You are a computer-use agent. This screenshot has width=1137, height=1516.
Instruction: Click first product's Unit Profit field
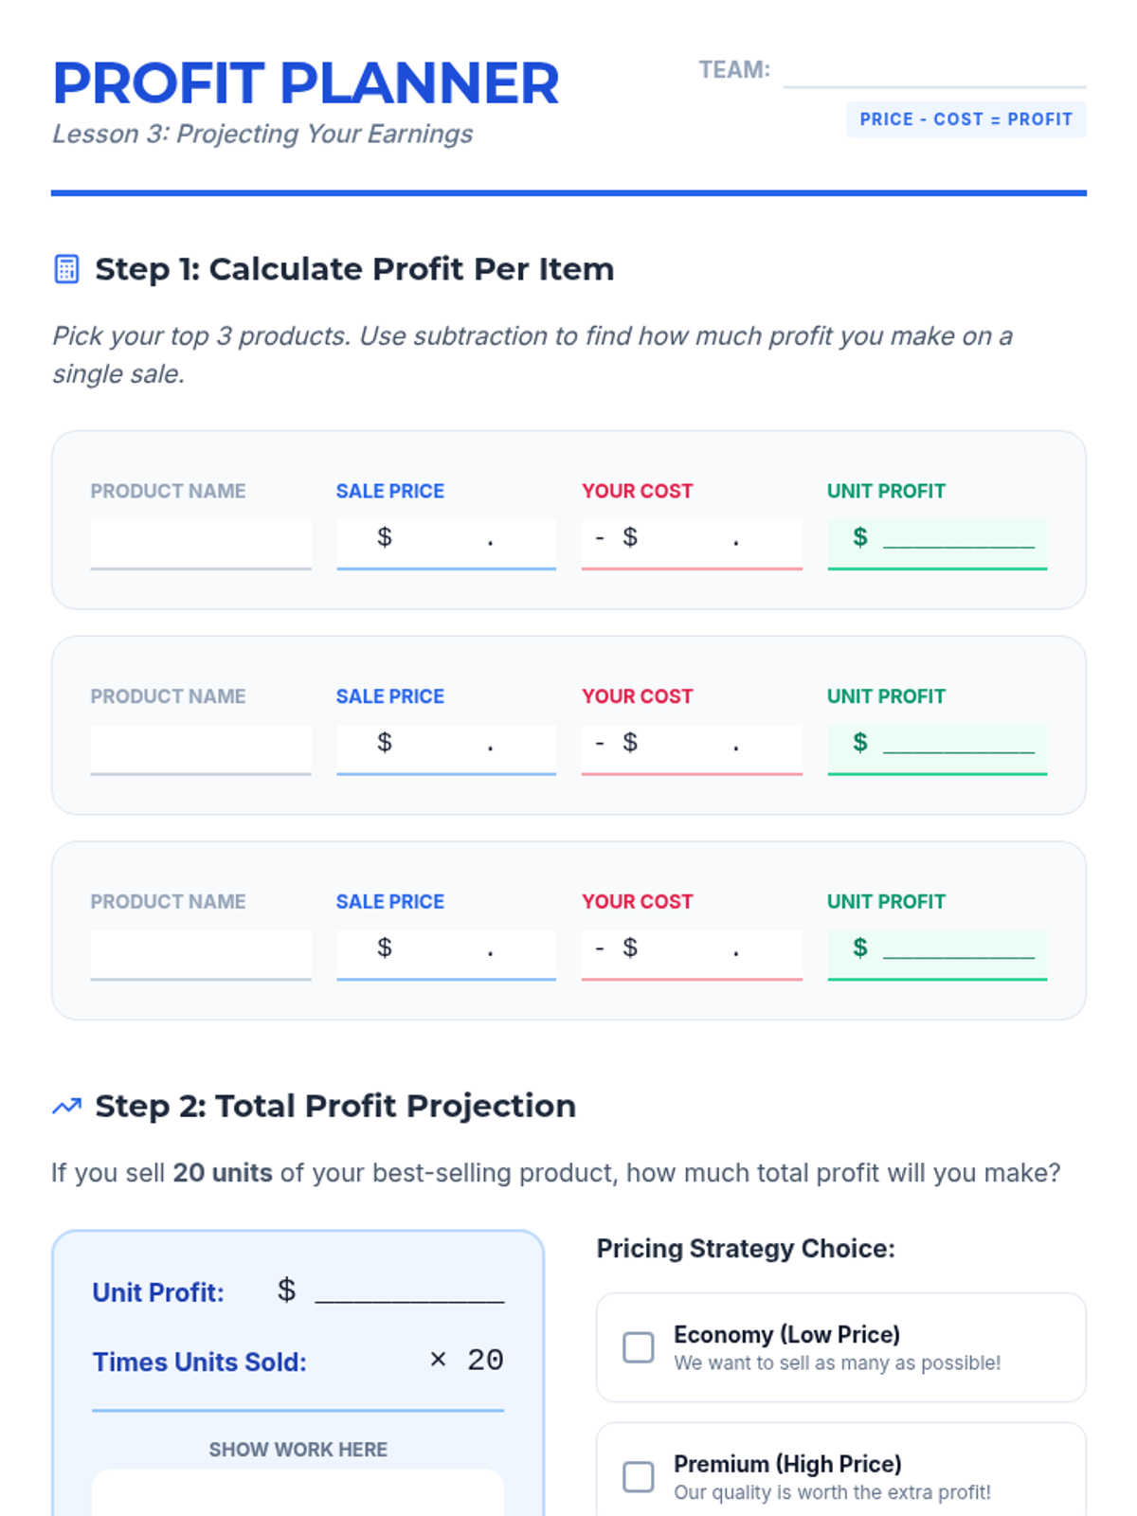pos(937,544)
